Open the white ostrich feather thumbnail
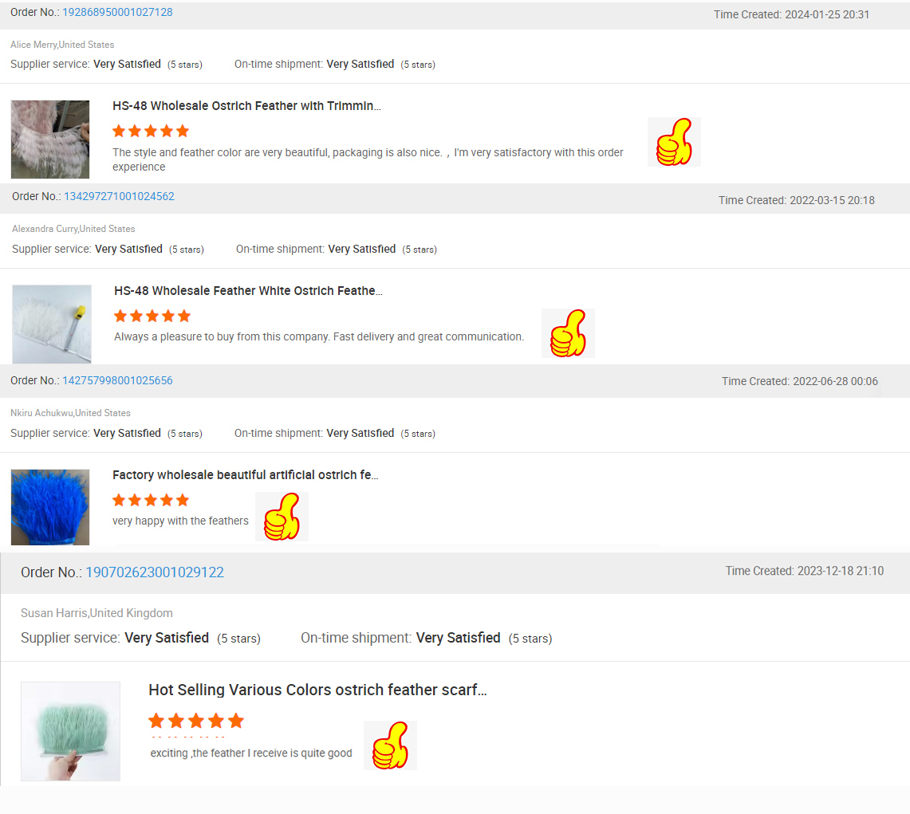 (x=52, y=324)
